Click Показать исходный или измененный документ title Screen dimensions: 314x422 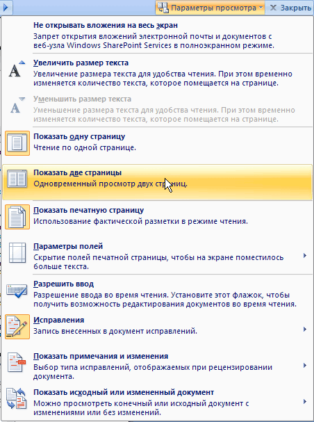(x=124, y=392)
